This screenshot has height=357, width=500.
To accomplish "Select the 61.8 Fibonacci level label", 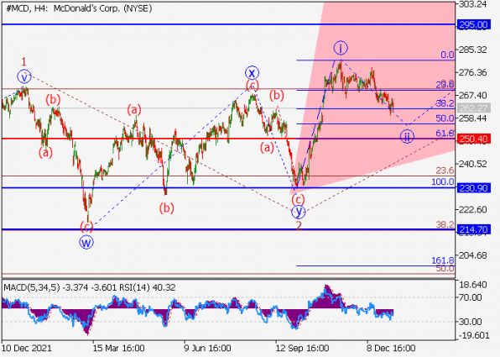I will click(x=445, y=134).
